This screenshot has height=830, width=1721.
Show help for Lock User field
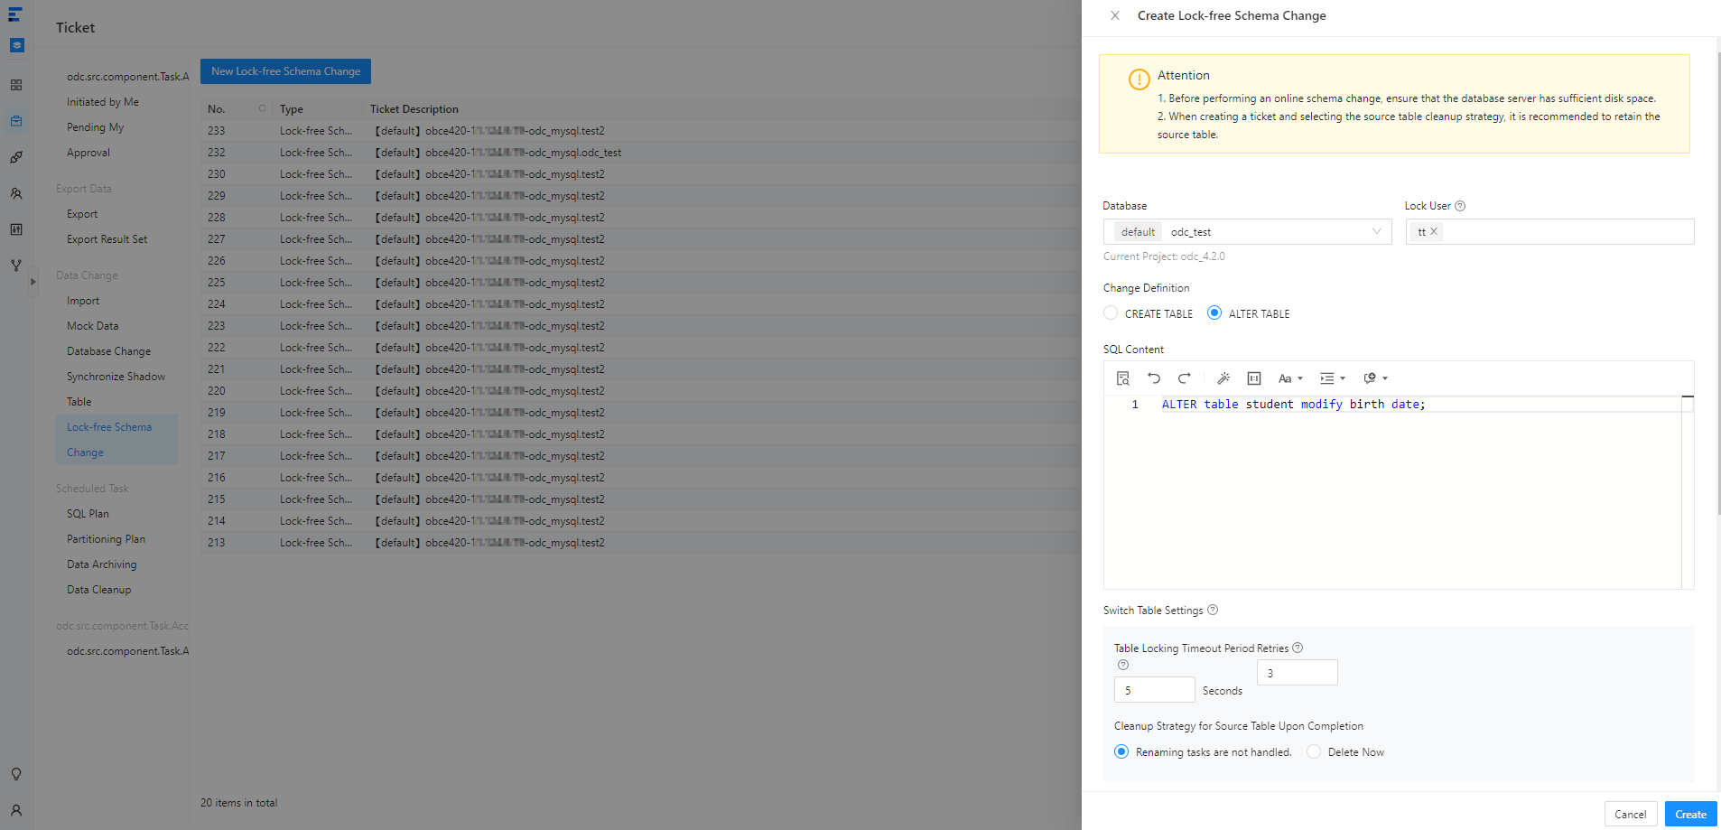click(1460, 206)
